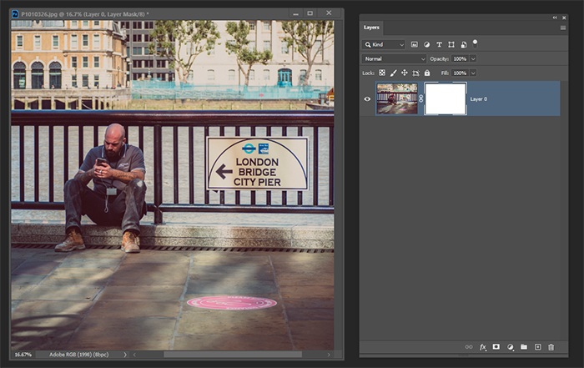Switch to the Layers tab
The width and height of the screenshot is (584, 368).
point(371,28)
